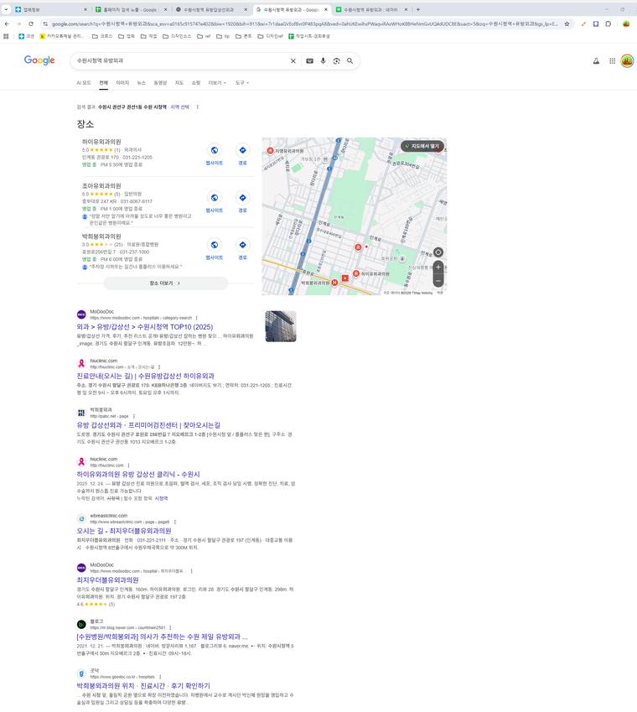
Task: Open the Chrome extensions puzzle icon
Action: (609, 24)
